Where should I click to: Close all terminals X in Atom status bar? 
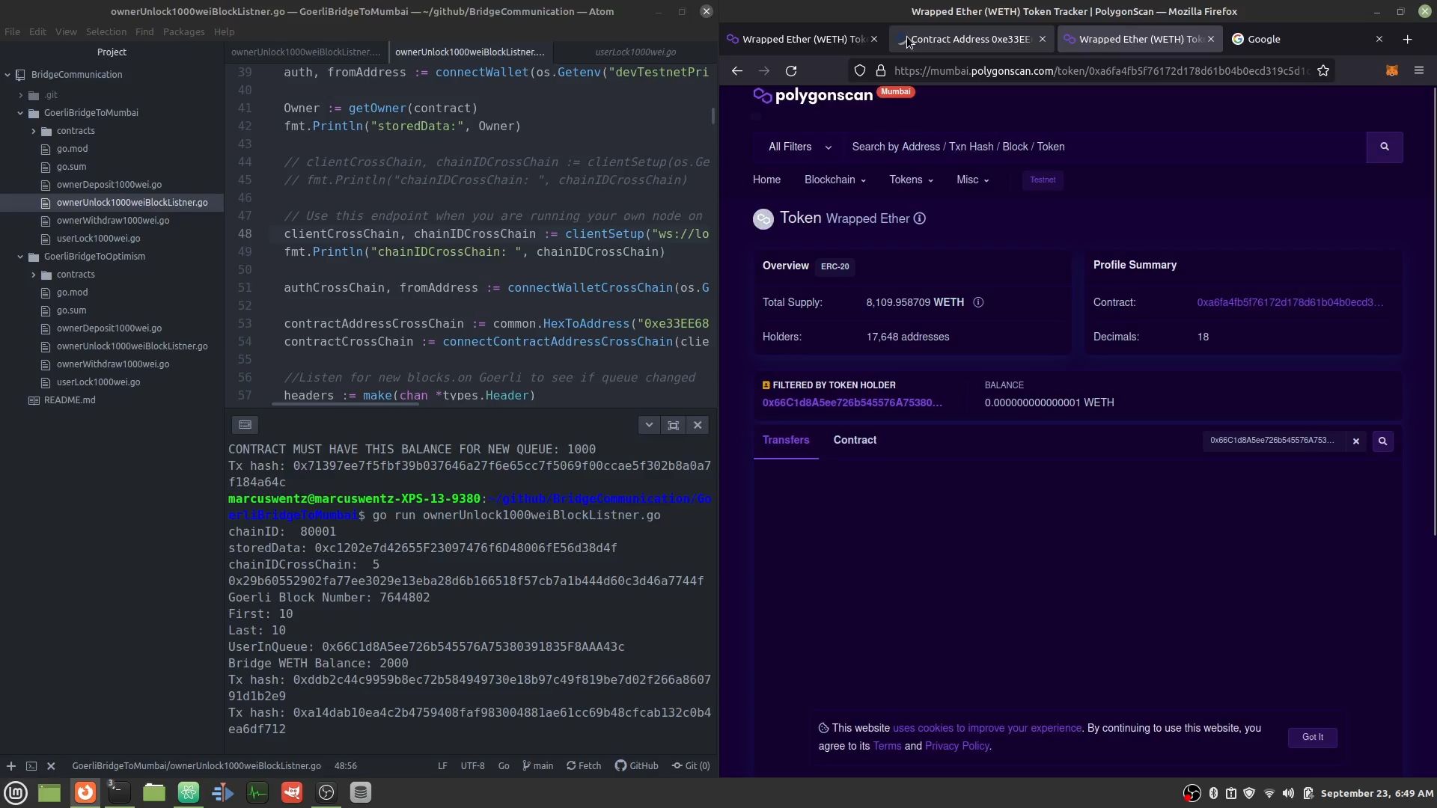pos(51,765)
